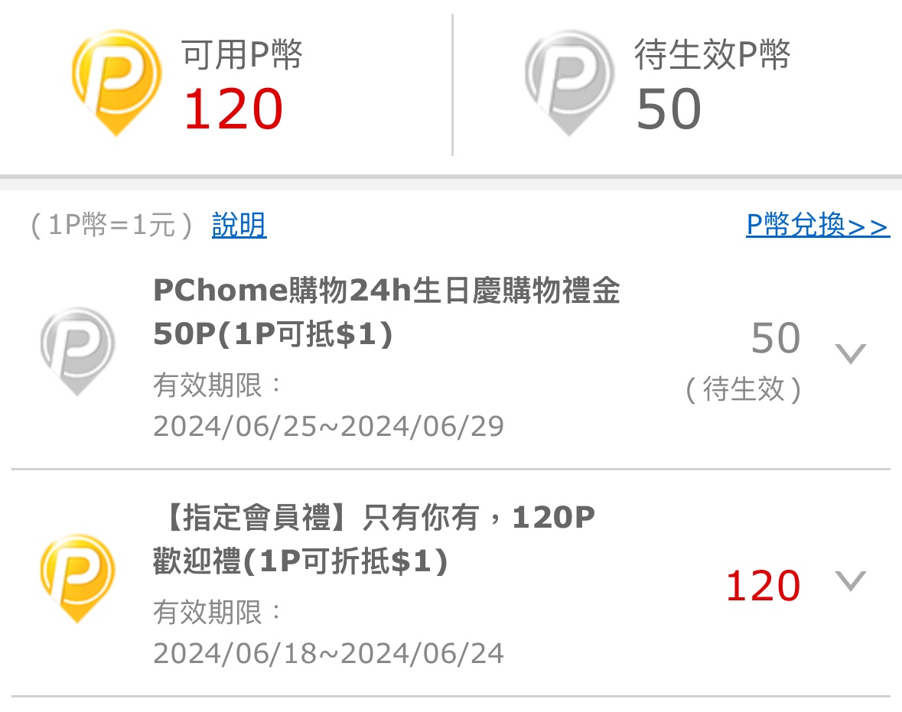This screenshot has width=902, height=712.
Task: Click the gray P icon in birthday gift row
Action: point(77,350)
